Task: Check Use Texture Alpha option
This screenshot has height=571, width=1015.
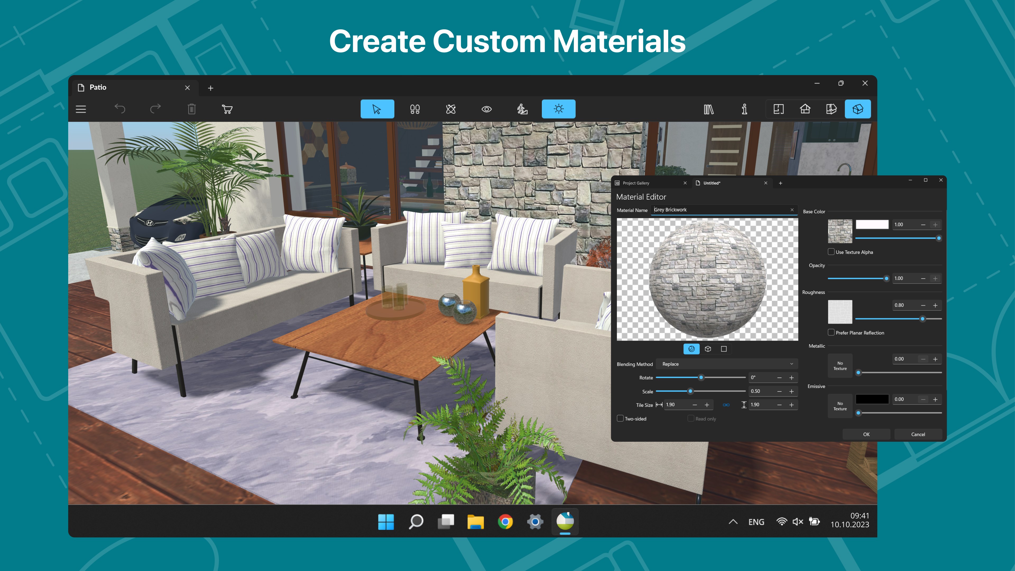Action: (831, 252)
